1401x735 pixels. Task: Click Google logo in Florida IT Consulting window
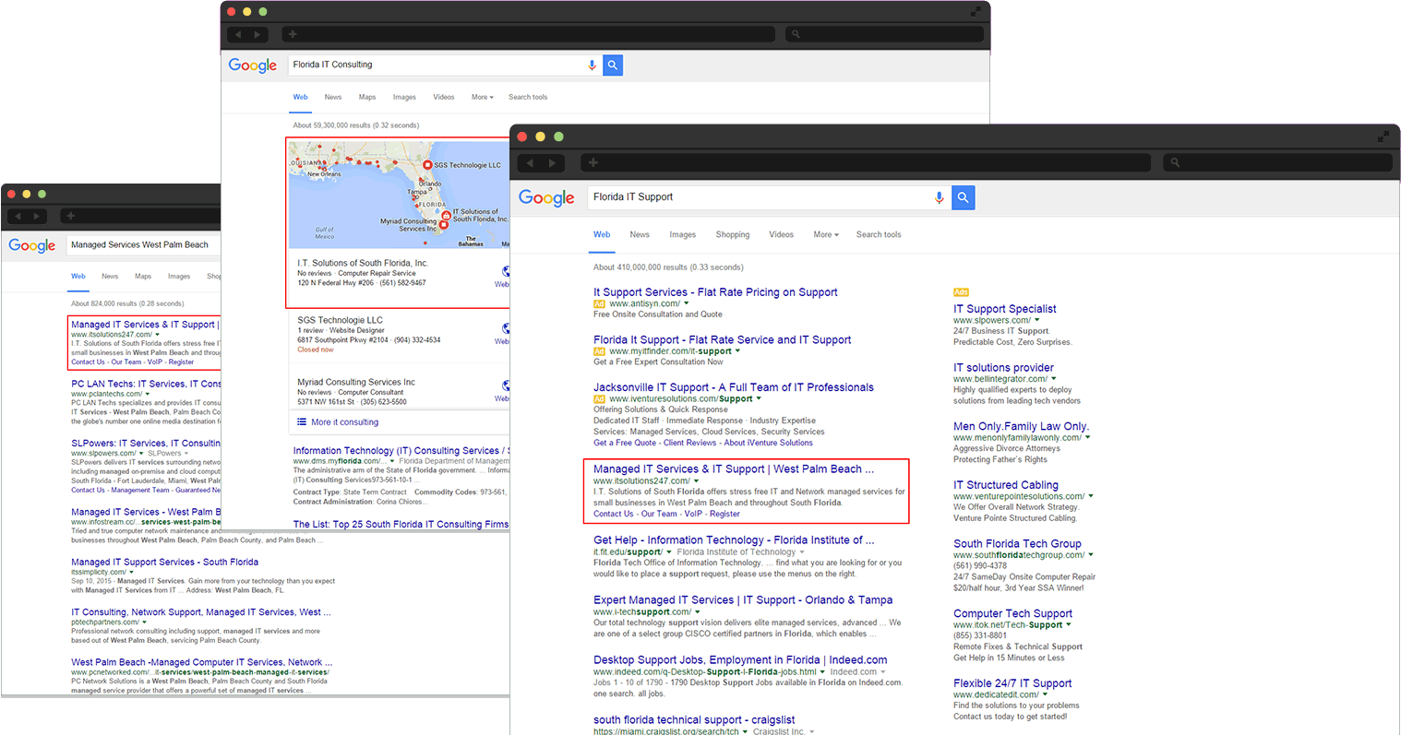pyautogui.click(x=253, y=65)
